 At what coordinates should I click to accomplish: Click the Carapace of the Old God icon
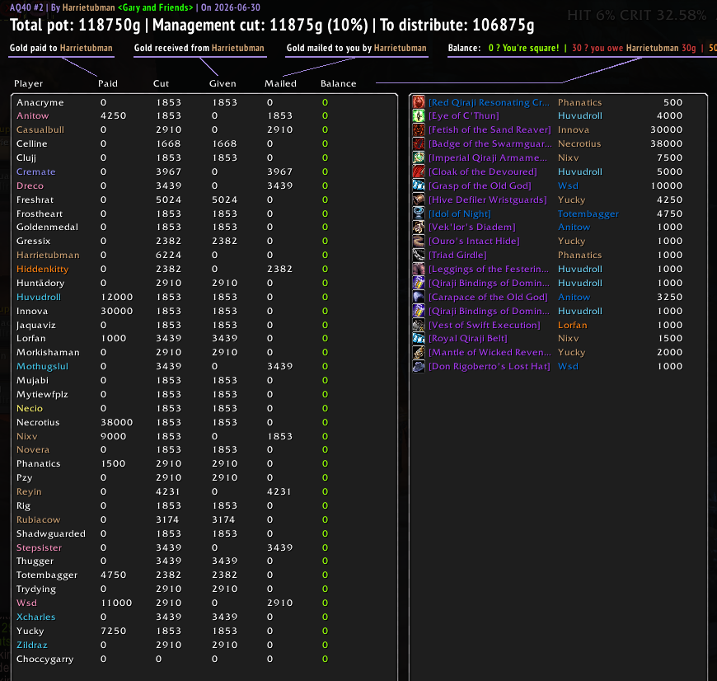(x=419, y=297)
